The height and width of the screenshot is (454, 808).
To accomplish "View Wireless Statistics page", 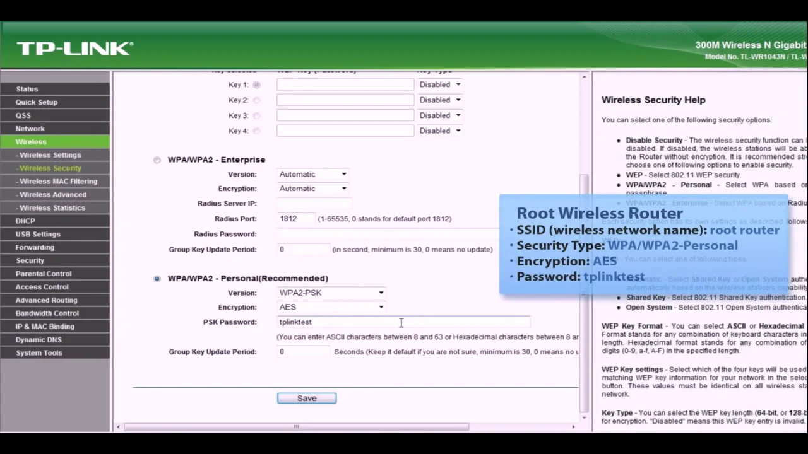I will point(55,208).
